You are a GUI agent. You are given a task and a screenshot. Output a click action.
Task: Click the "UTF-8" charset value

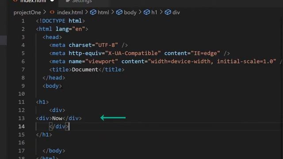click(107, 45)
